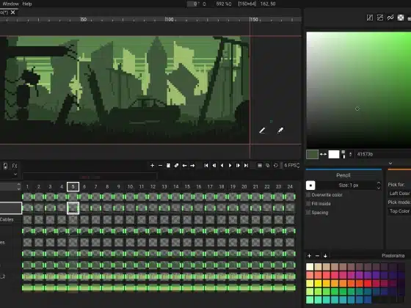This screenshot has width=411, height=308.
Task: Remove the current frame with the minus icon
Action: (160, 165)
